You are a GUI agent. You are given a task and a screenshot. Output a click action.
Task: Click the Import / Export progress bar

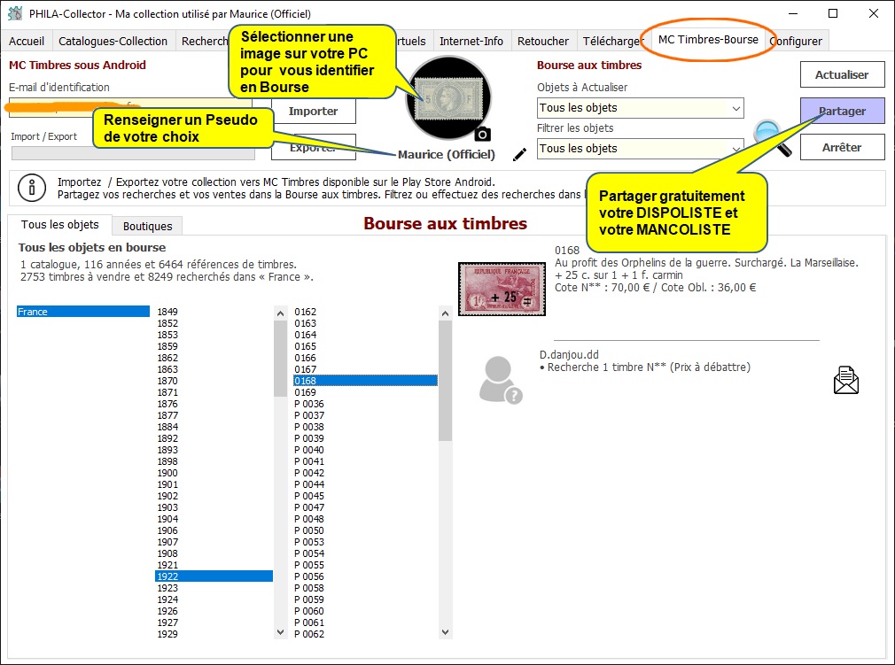pyautogui.click(x=133, y=153)
